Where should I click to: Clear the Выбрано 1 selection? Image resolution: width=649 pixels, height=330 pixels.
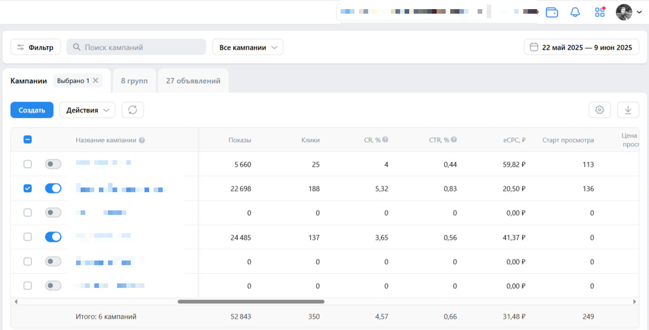click(x=95, y=80)
